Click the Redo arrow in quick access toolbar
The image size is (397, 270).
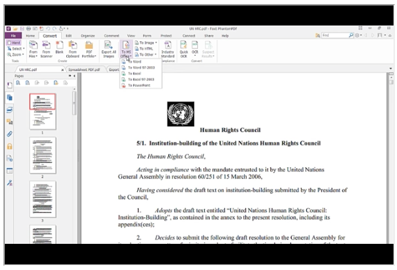(x=54, y=29)
